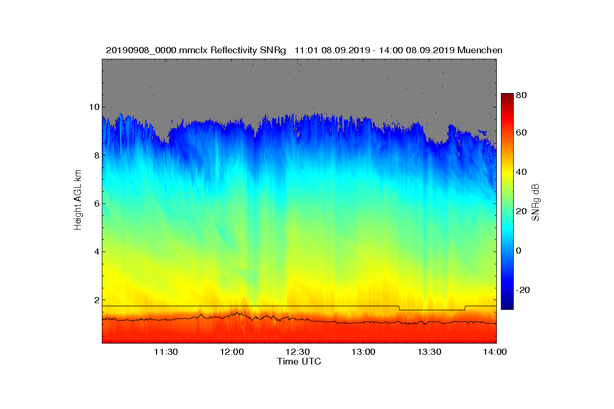Click the height tick label 2

[96, 300]
